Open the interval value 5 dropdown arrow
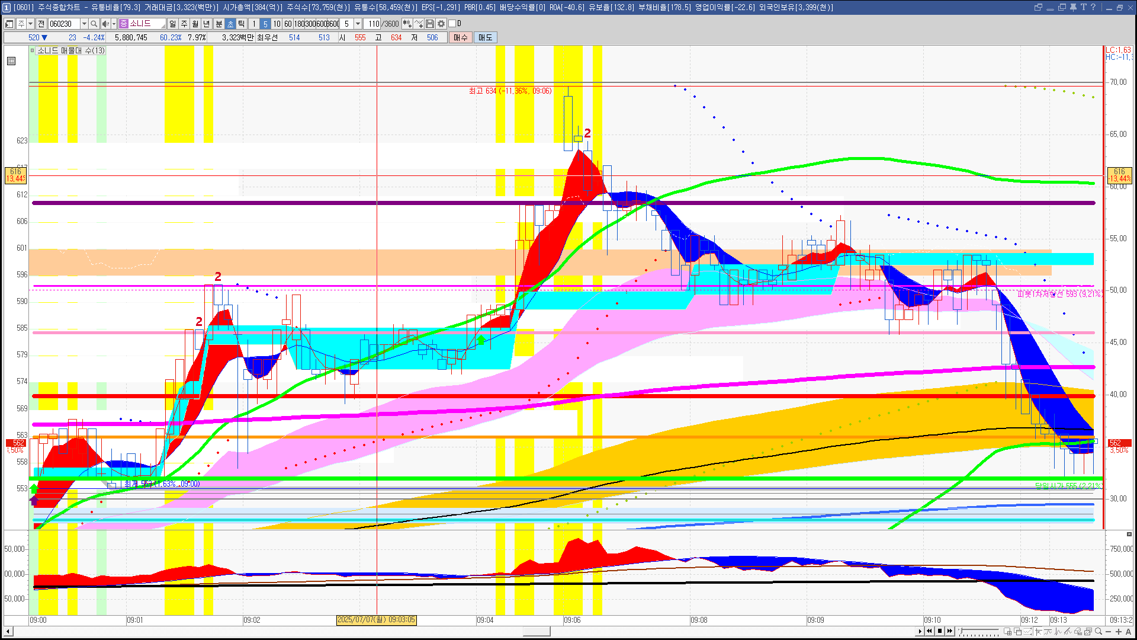Screen dimensions: 1137x640 pyautogui.click(x=358, y=24)
